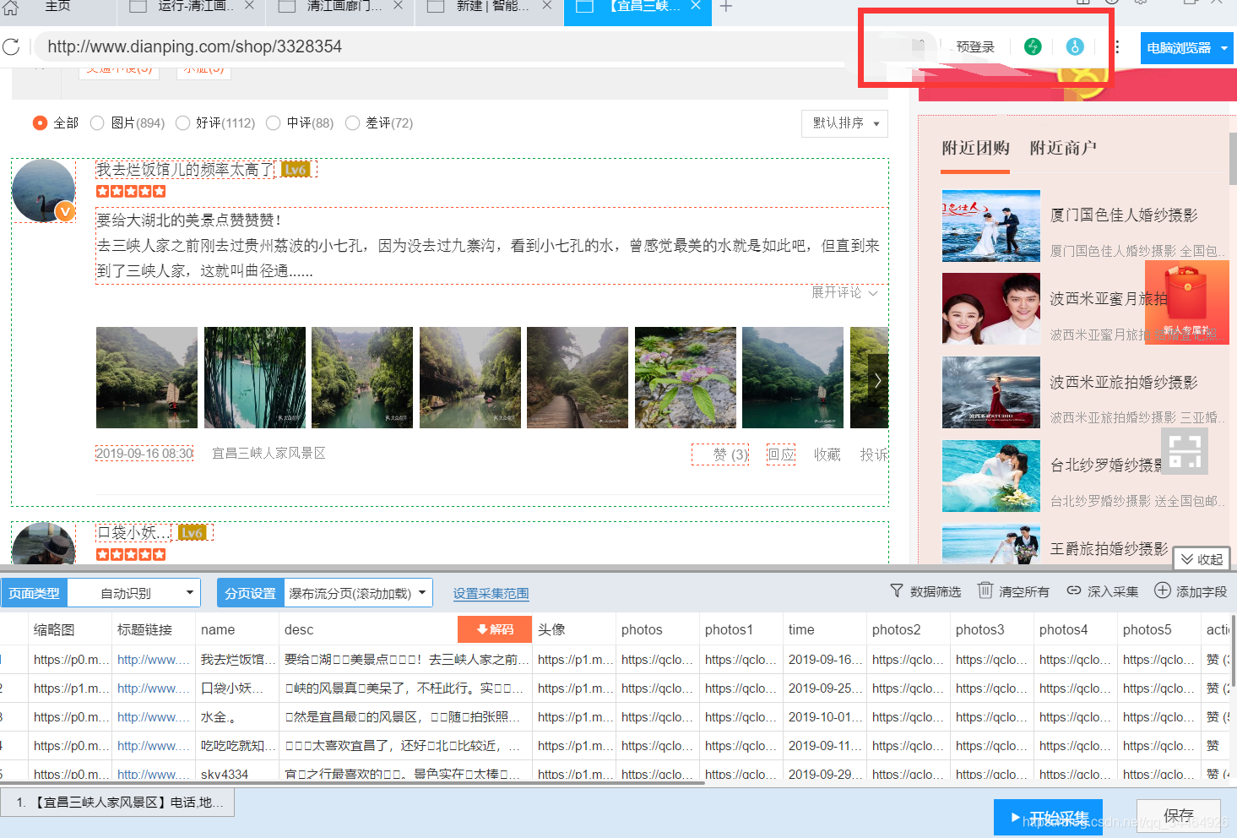Click the 深入采集 link icon
Screen dimensions: 1237x838
click(1074, 590)
